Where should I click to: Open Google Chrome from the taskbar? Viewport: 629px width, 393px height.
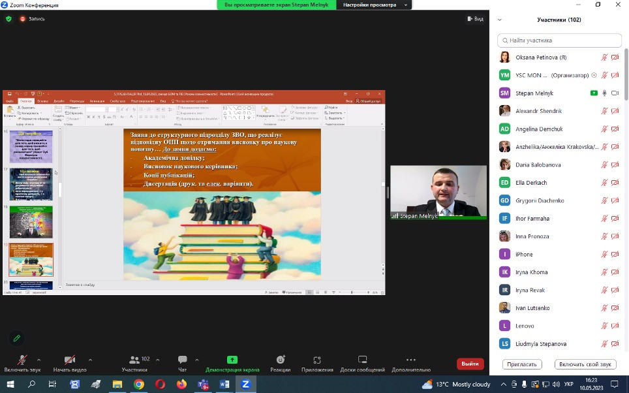pos(139,384)
